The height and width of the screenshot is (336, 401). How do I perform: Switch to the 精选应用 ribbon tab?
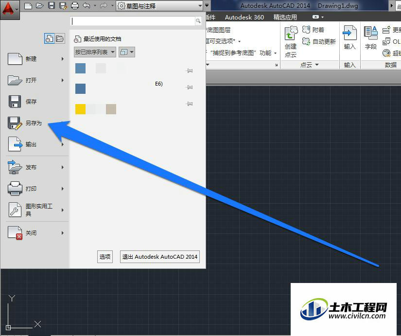pyautogui.click(x=285, y=17)
